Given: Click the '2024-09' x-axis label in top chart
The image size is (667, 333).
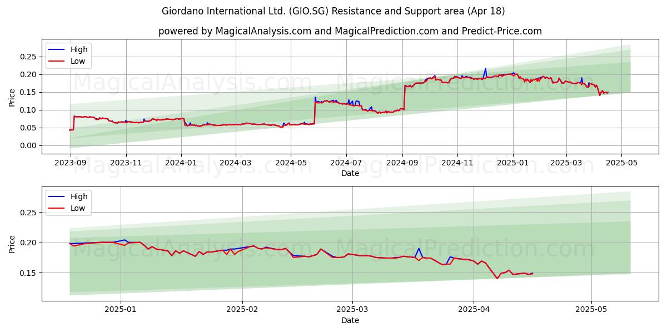Looking at the screenshot, I should click(x=403, y=163).
